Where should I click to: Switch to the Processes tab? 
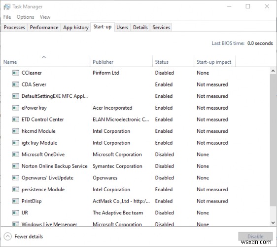(14, 28)
